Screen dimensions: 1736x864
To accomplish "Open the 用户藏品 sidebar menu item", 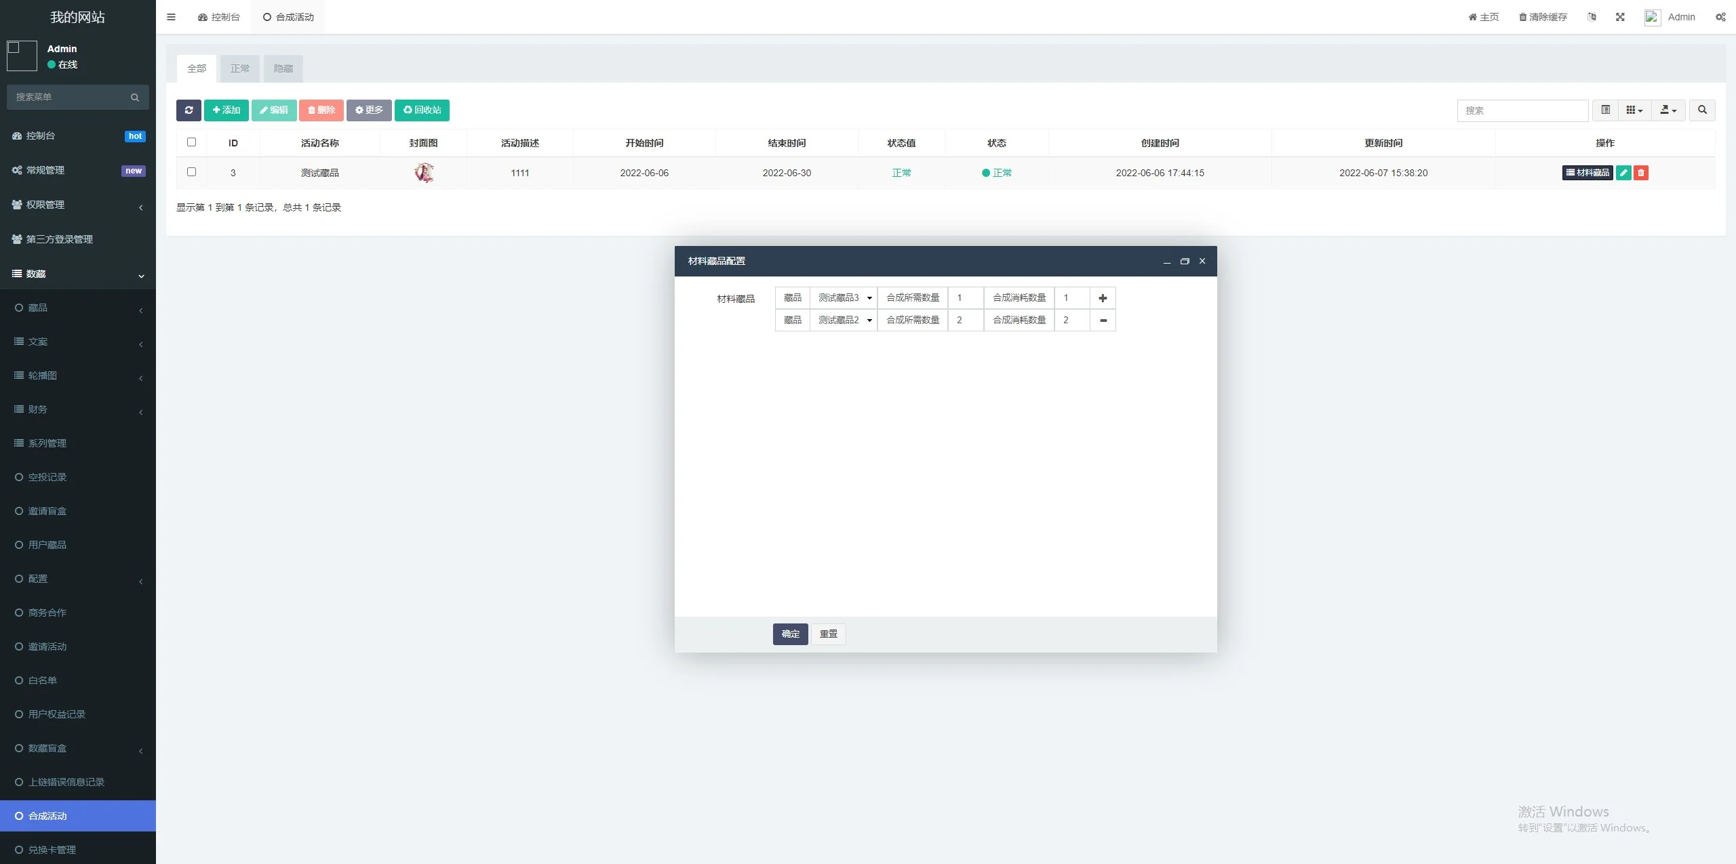I will [x=47, y=545].
